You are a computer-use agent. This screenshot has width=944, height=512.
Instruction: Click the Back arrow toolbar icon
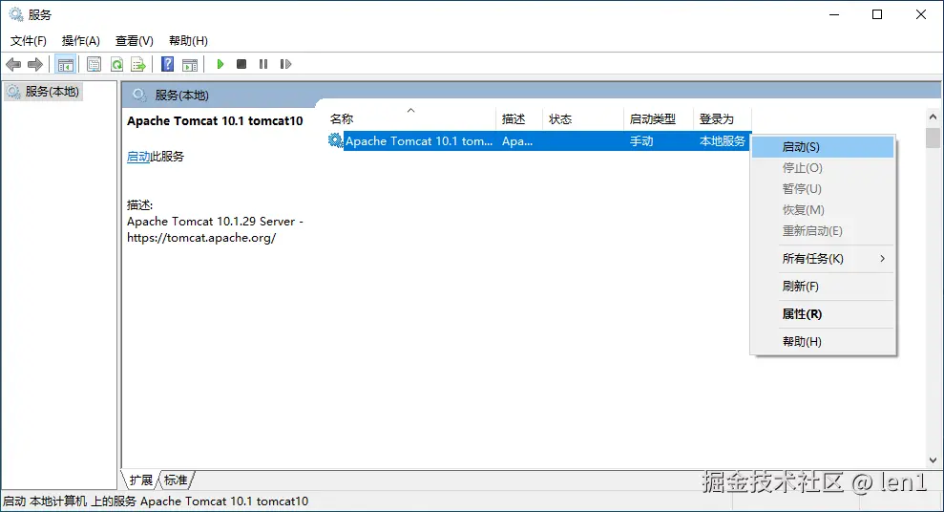[x=13, y=64]
